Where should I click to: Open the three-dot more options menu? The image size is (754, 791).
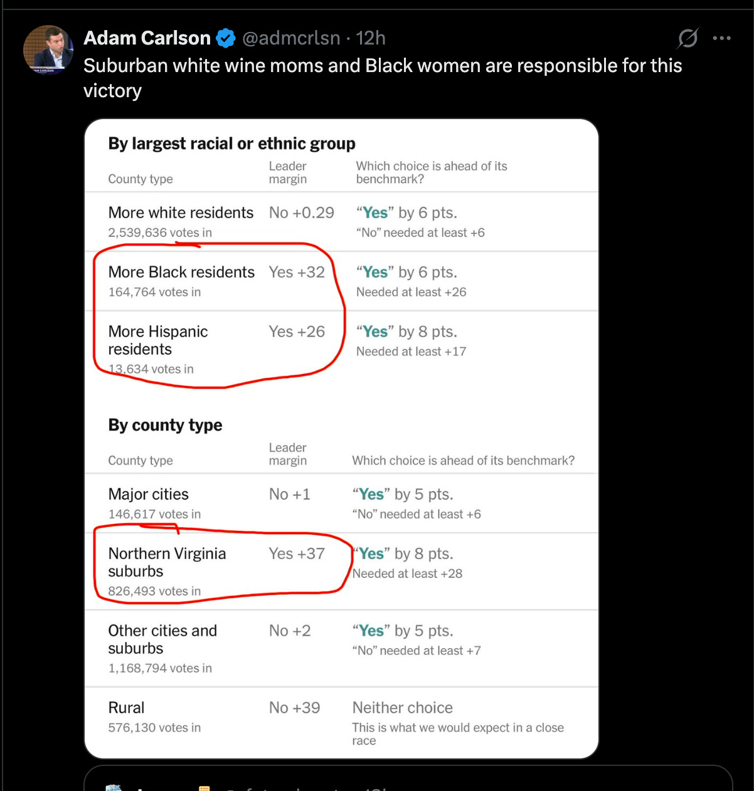(722, 38)
